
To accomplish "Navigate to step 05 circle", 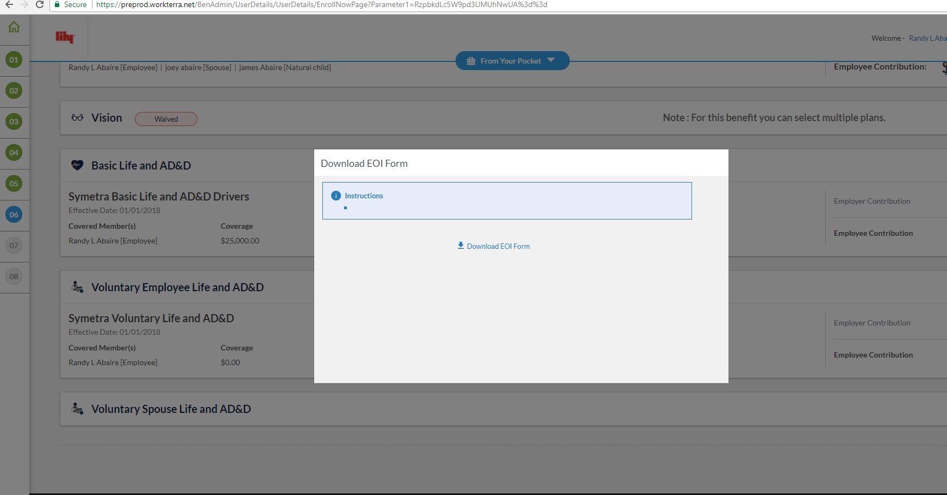I will [x=14, y=184].
